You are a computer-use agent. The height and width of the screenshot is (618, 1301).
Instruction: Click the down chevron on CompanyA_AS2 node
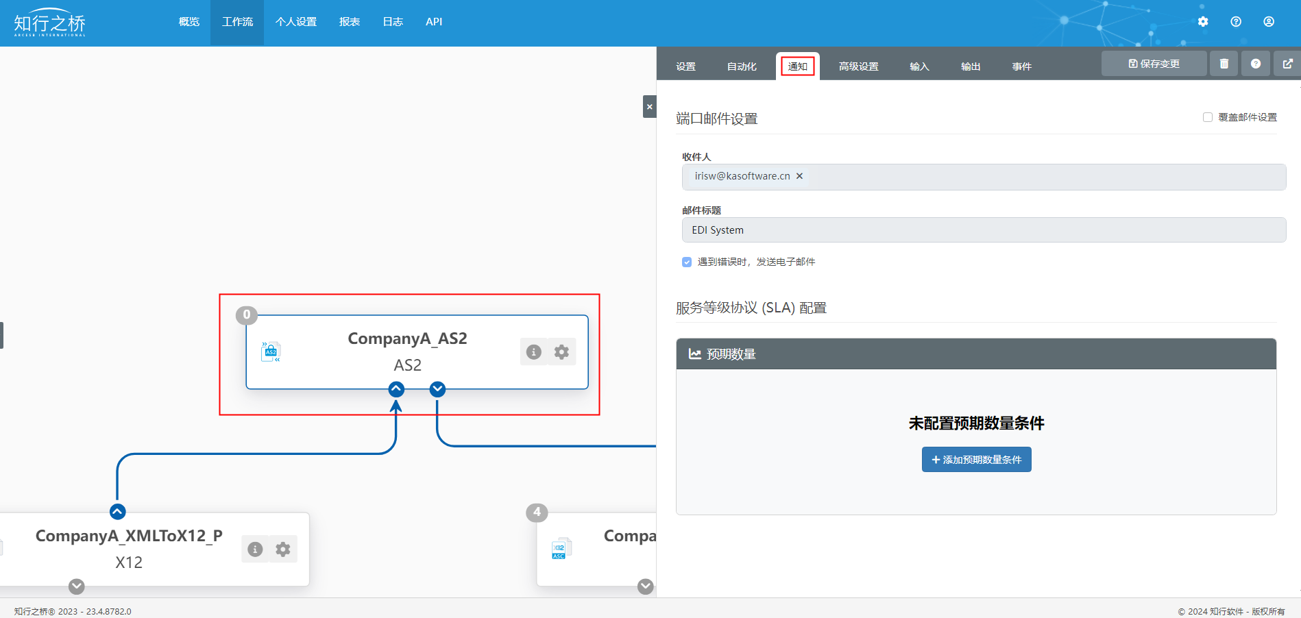(437, 390)
